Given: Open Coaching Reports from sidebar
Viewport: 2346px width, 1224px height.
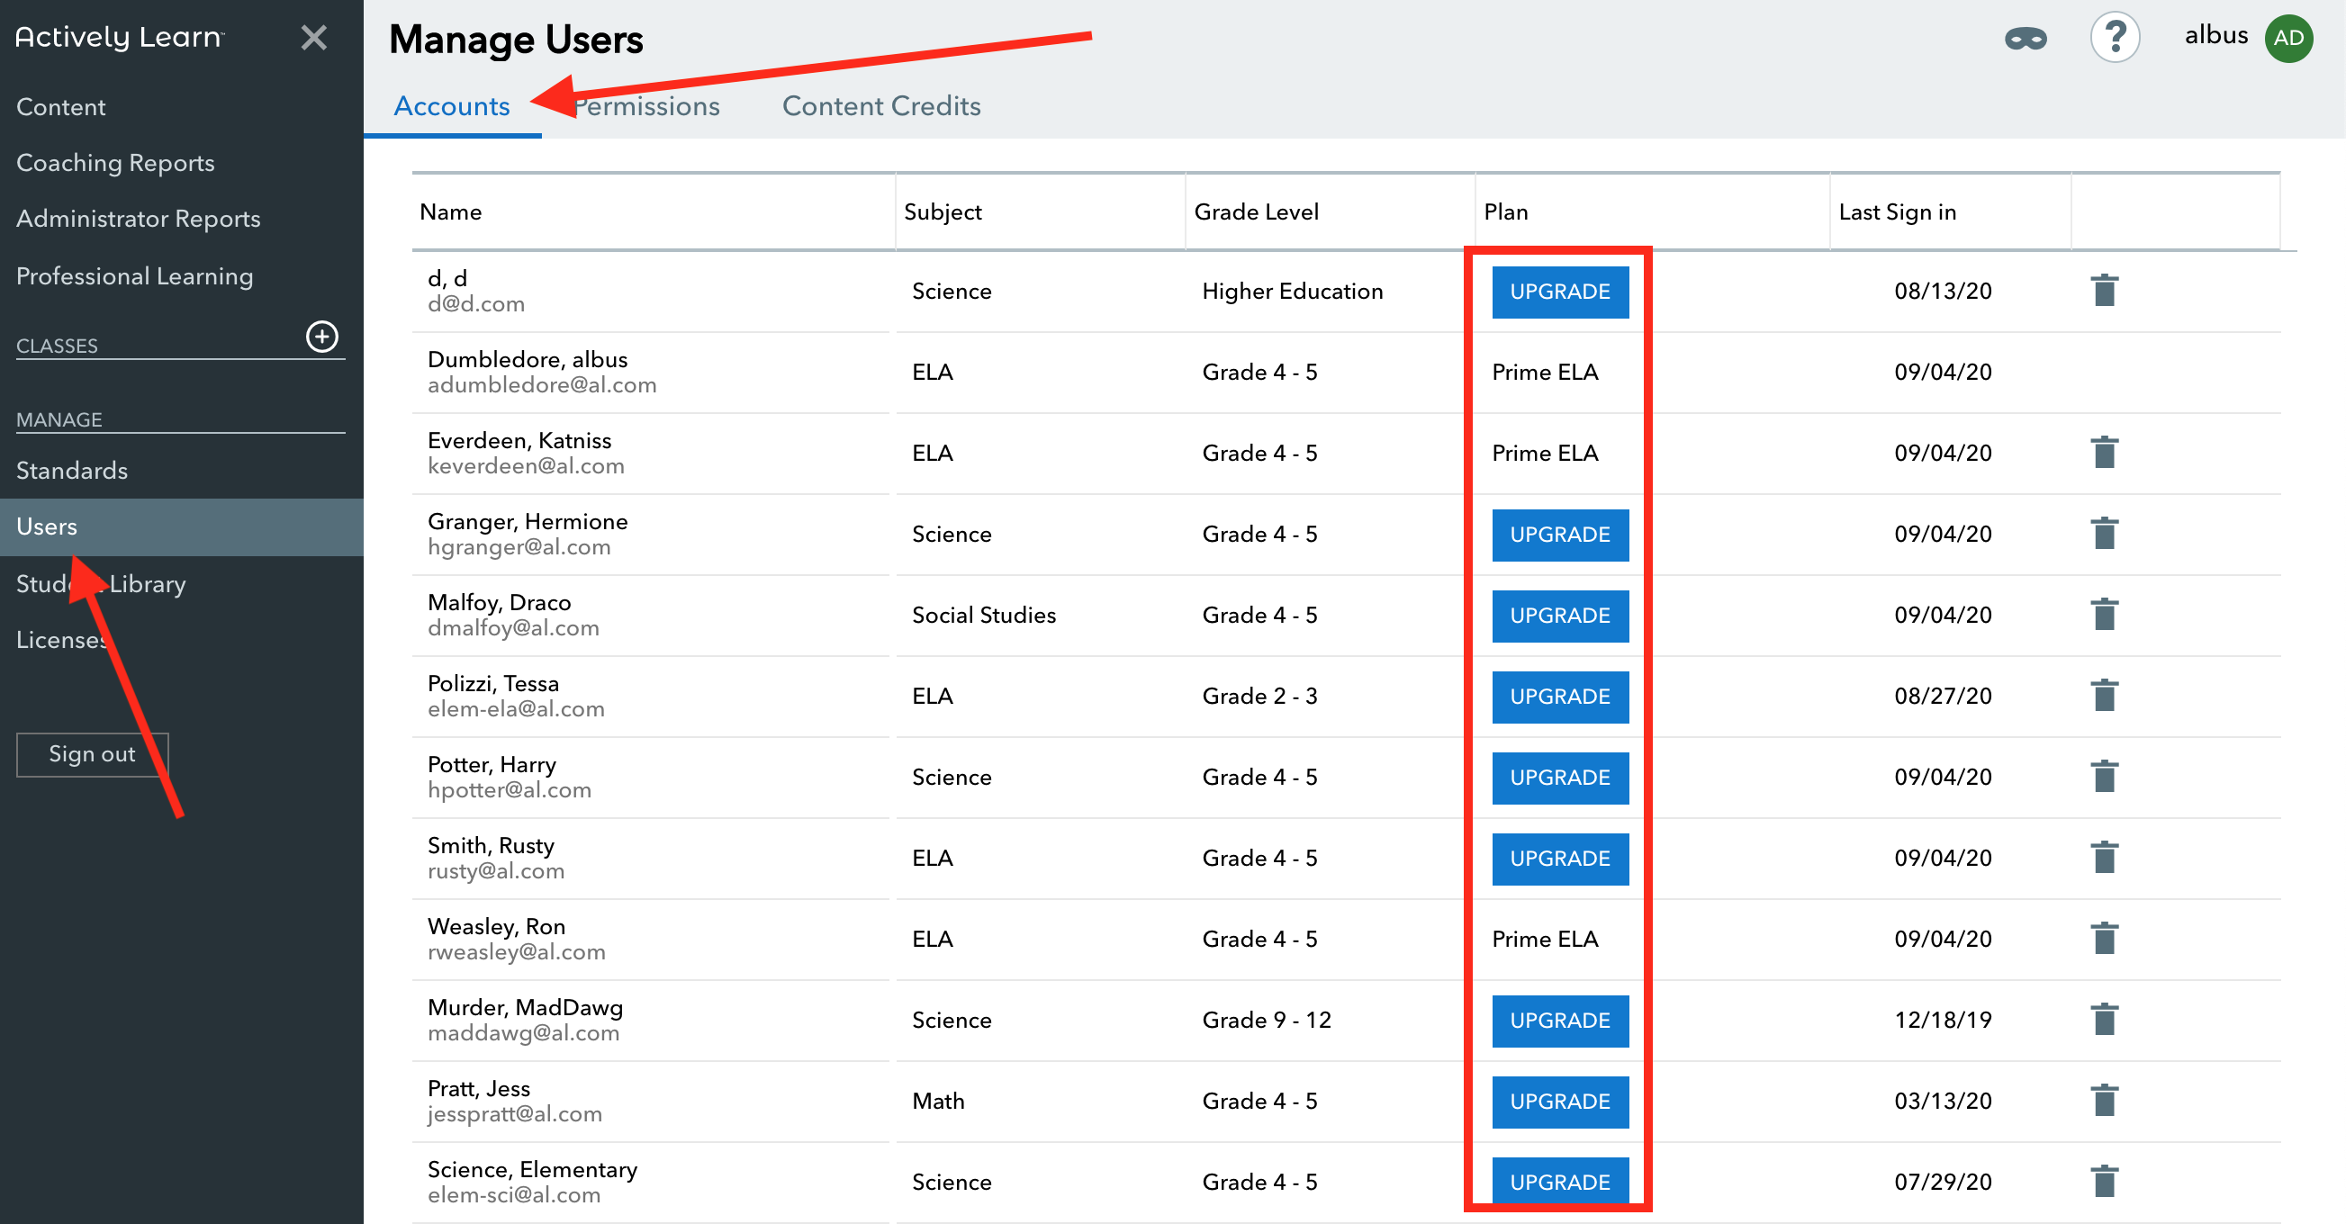Looking at the screenshot, I should 115,162.
